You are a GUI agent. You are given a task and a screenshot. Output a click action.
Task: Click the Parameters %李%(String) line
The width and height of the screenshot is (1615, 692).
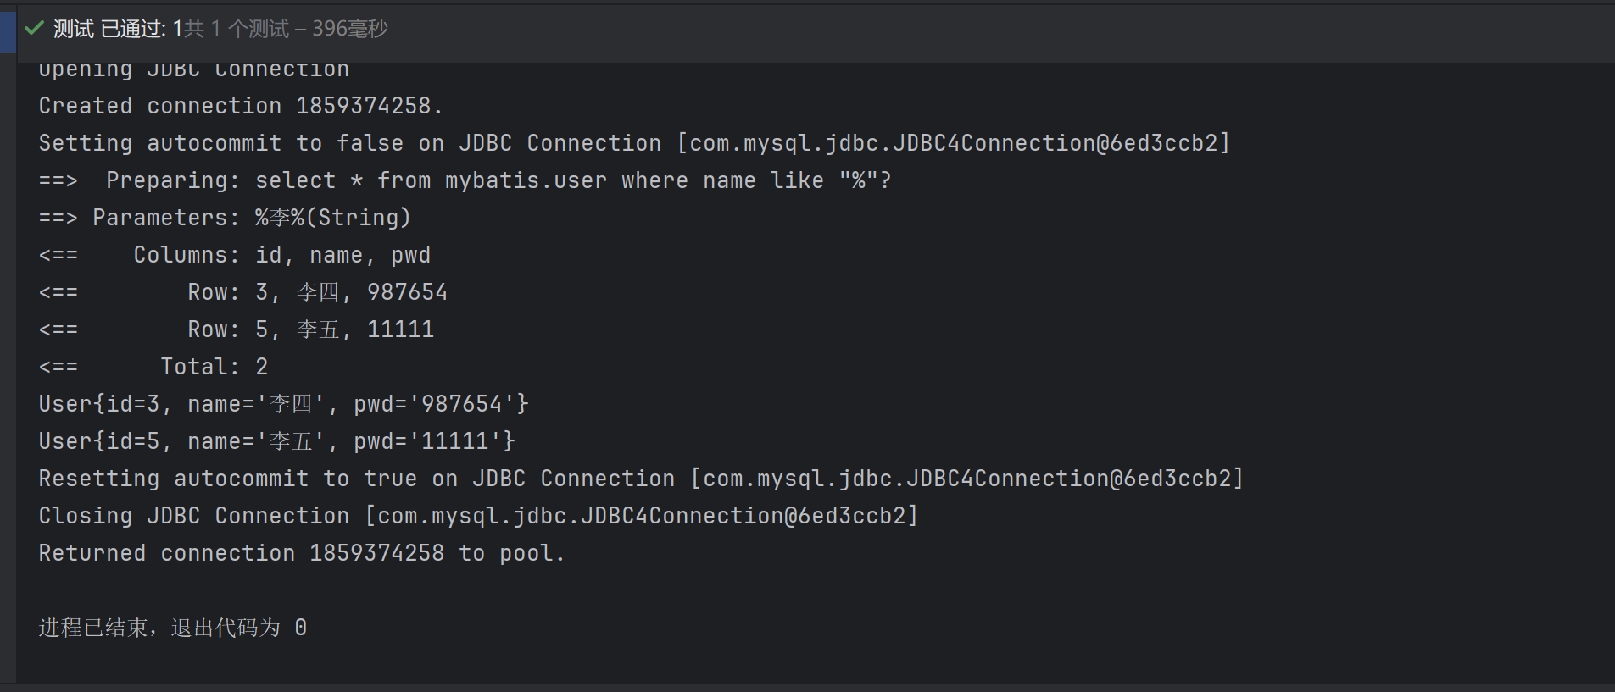click(225, 218)
